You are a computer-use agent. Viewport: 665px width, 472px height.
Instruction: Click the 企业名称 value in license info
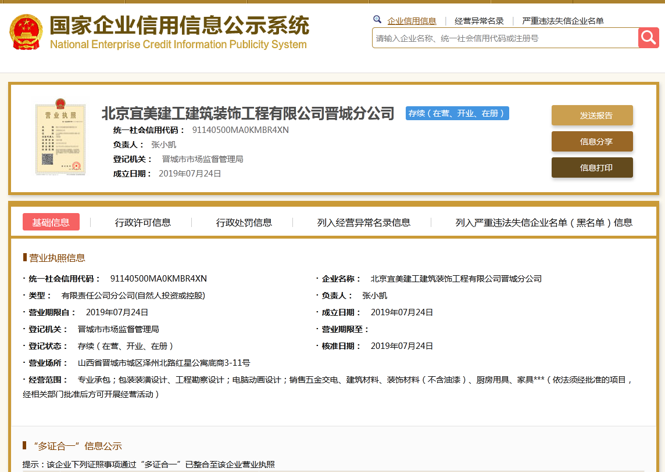[x=456, y=278]
